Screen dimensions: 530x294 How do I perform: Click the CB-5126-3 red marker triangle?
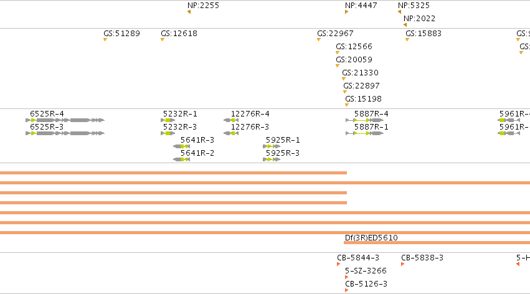[x=346, y=291]
